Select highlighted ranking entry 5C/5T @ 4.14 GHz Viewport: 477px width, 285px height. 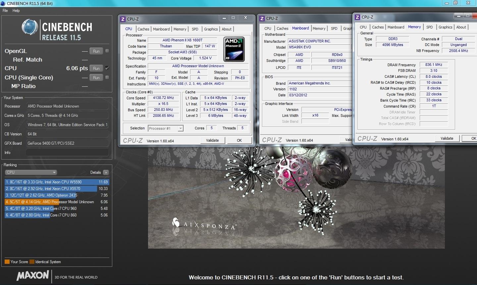(57, 202)
